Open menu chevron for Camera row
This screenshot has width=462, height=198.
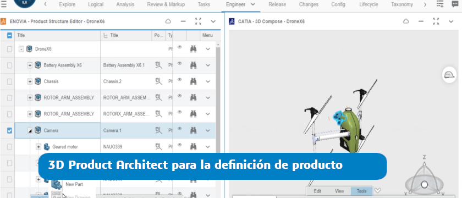coord(208,130)
